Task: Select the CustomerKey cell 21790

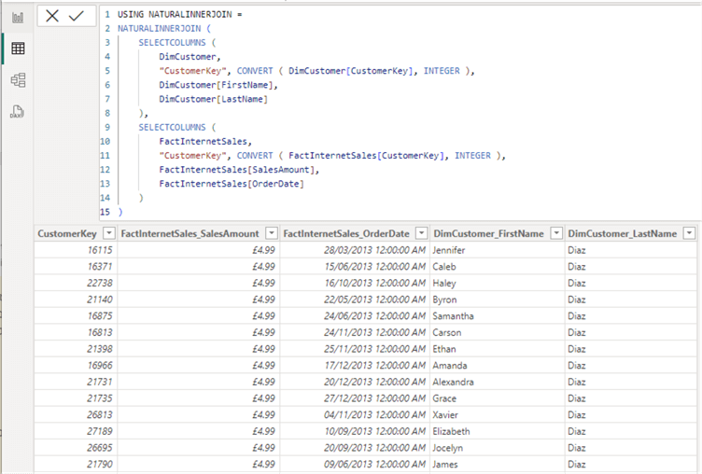Action: [76, 464]
